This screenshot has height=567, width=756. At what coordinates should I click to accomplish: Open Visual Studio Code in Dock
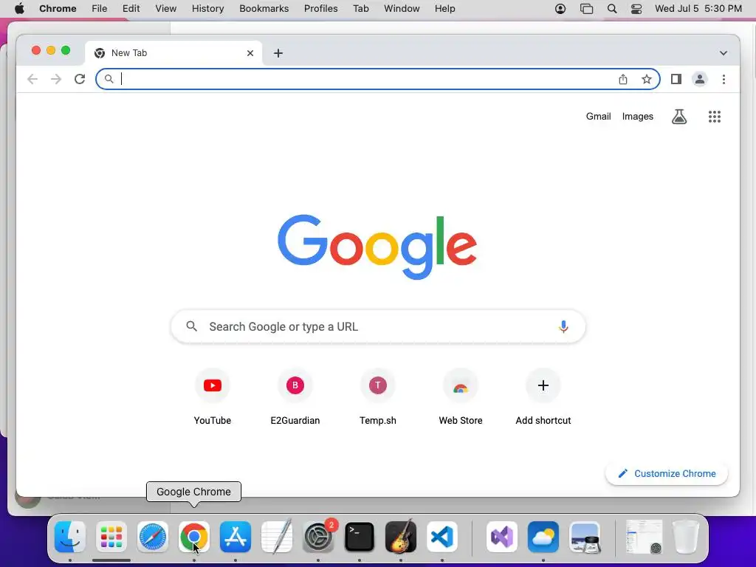click(442, 537)
